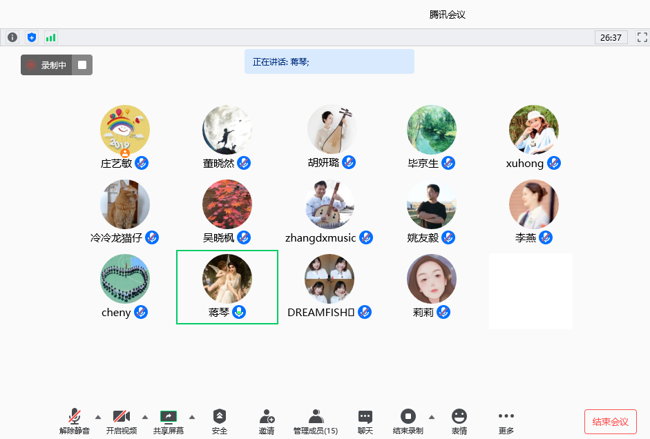The image size is (650, 439).
Task: Check the green network signal icon
Action: click(x=50, y=37)
